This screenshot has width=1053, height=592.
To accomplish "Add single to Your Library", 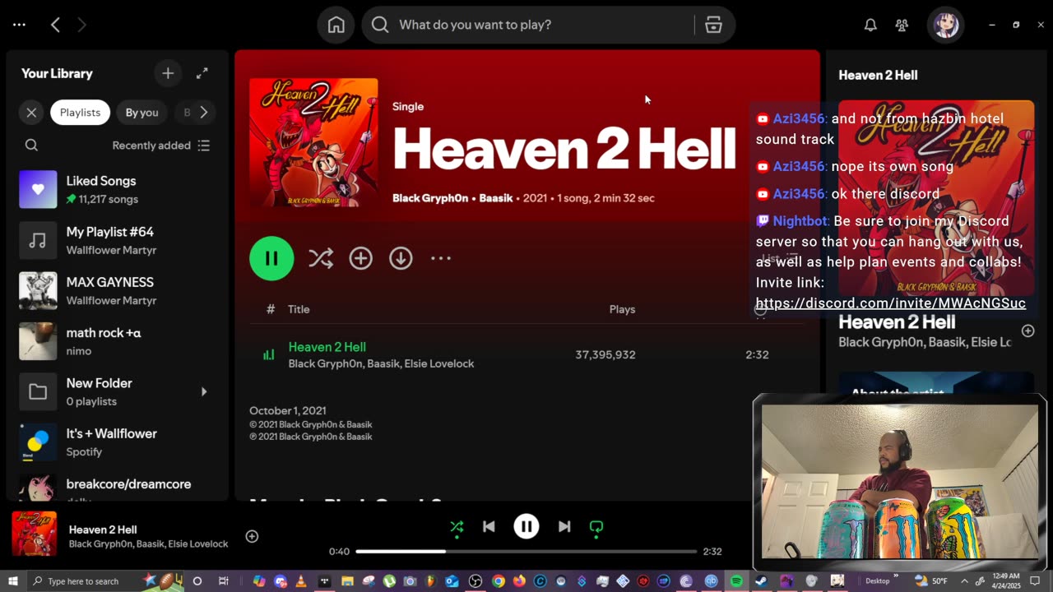I will (360, 258).
